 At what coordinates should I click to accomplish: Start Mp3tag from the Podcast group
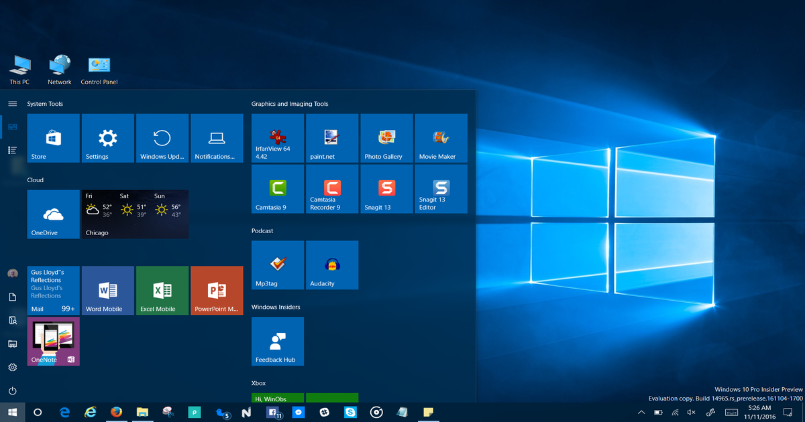(277, 265)
